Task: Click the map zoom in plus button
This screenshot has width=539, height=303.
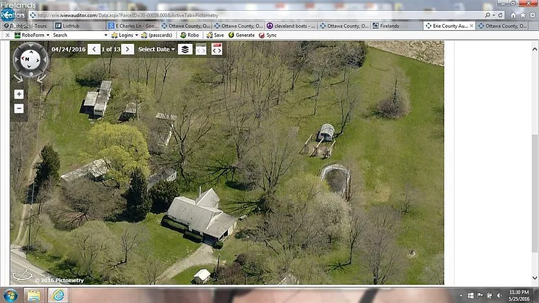Action: (19, 94)
